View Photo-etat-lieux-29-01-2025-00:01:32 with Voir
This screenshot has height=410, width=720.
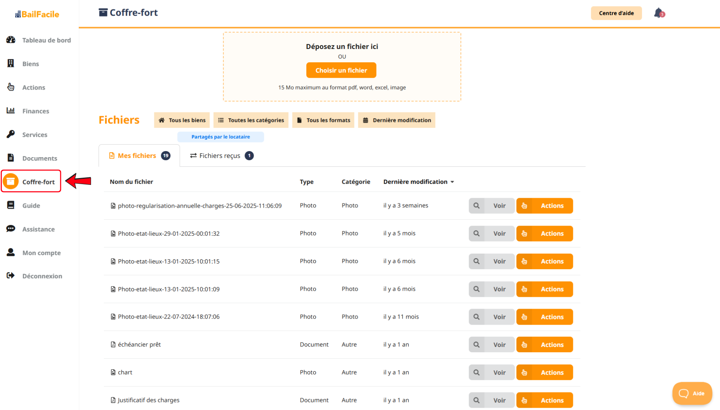pos(492,233)
